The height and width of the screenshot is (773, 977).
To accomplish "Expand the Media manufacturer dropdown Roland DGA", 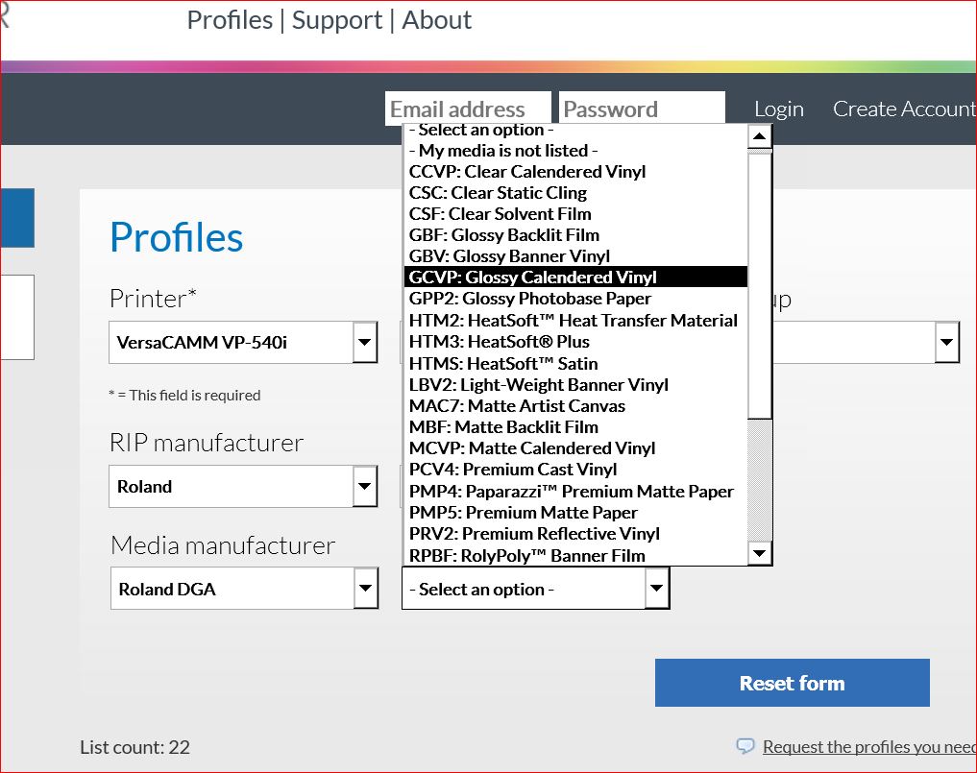I will point(244,588).
